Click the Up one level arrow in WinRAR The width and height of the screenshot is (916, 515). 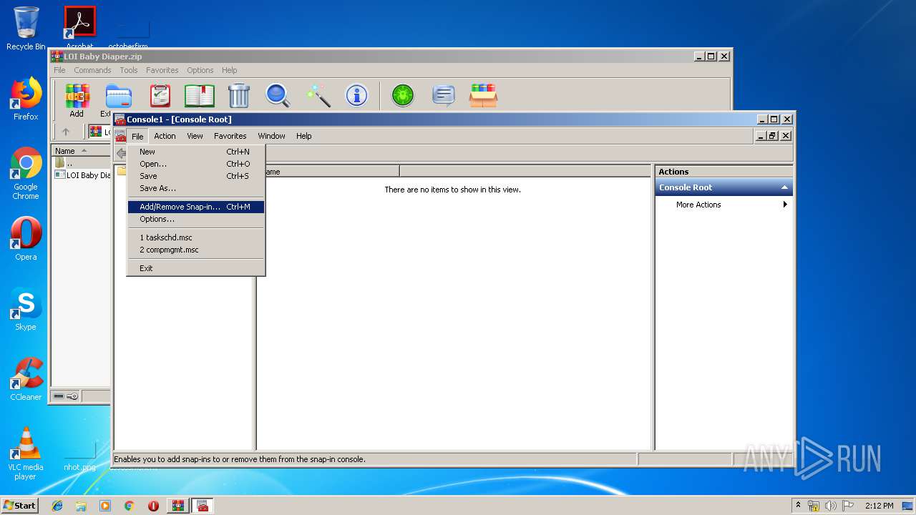(x=66, y=132)
